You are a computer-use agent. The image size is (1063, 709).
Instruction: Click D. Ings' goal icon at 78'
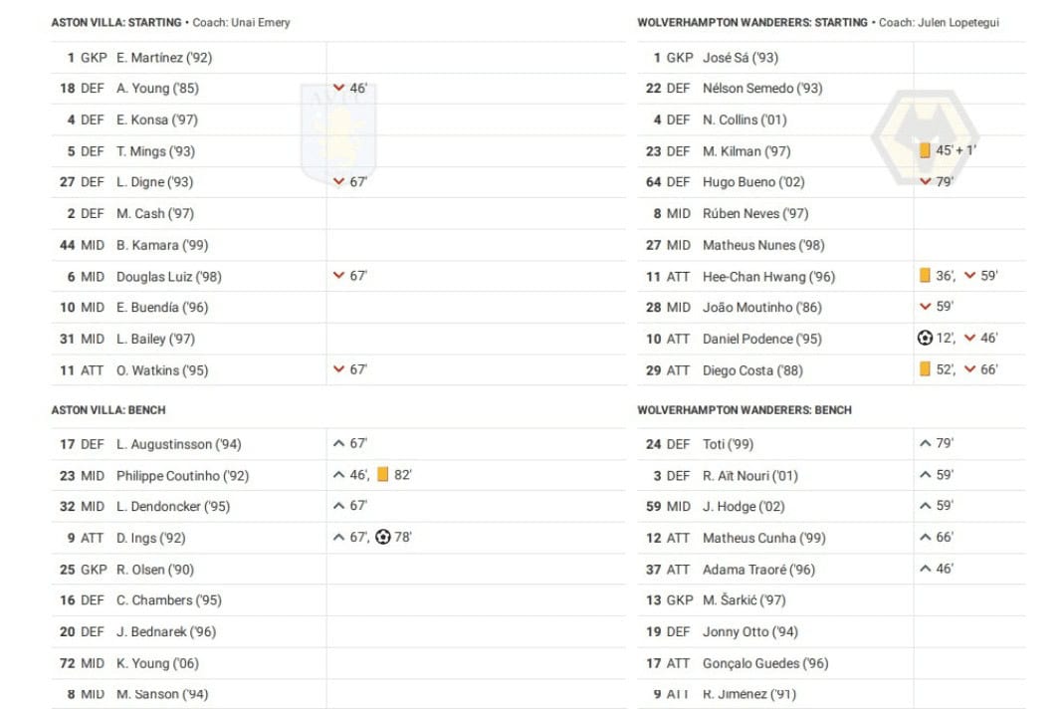pos(383,537)
